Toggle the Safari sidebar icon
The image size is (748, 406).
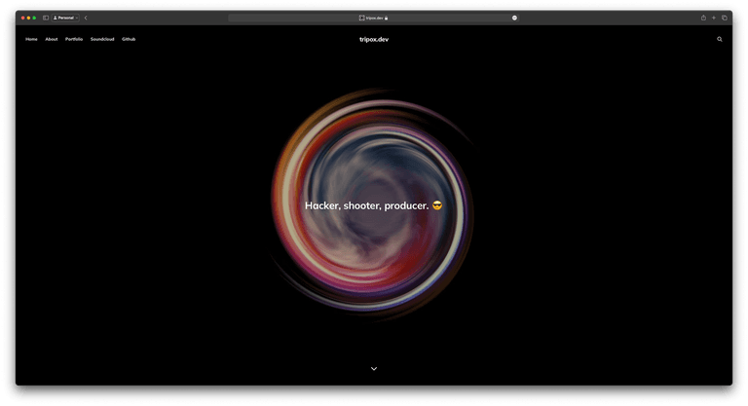[x=46, y=18]
